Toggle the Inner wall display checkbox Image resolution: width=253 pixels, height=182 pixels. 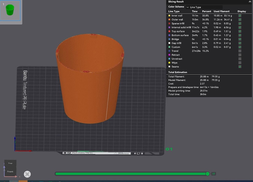tap(240, 16)
